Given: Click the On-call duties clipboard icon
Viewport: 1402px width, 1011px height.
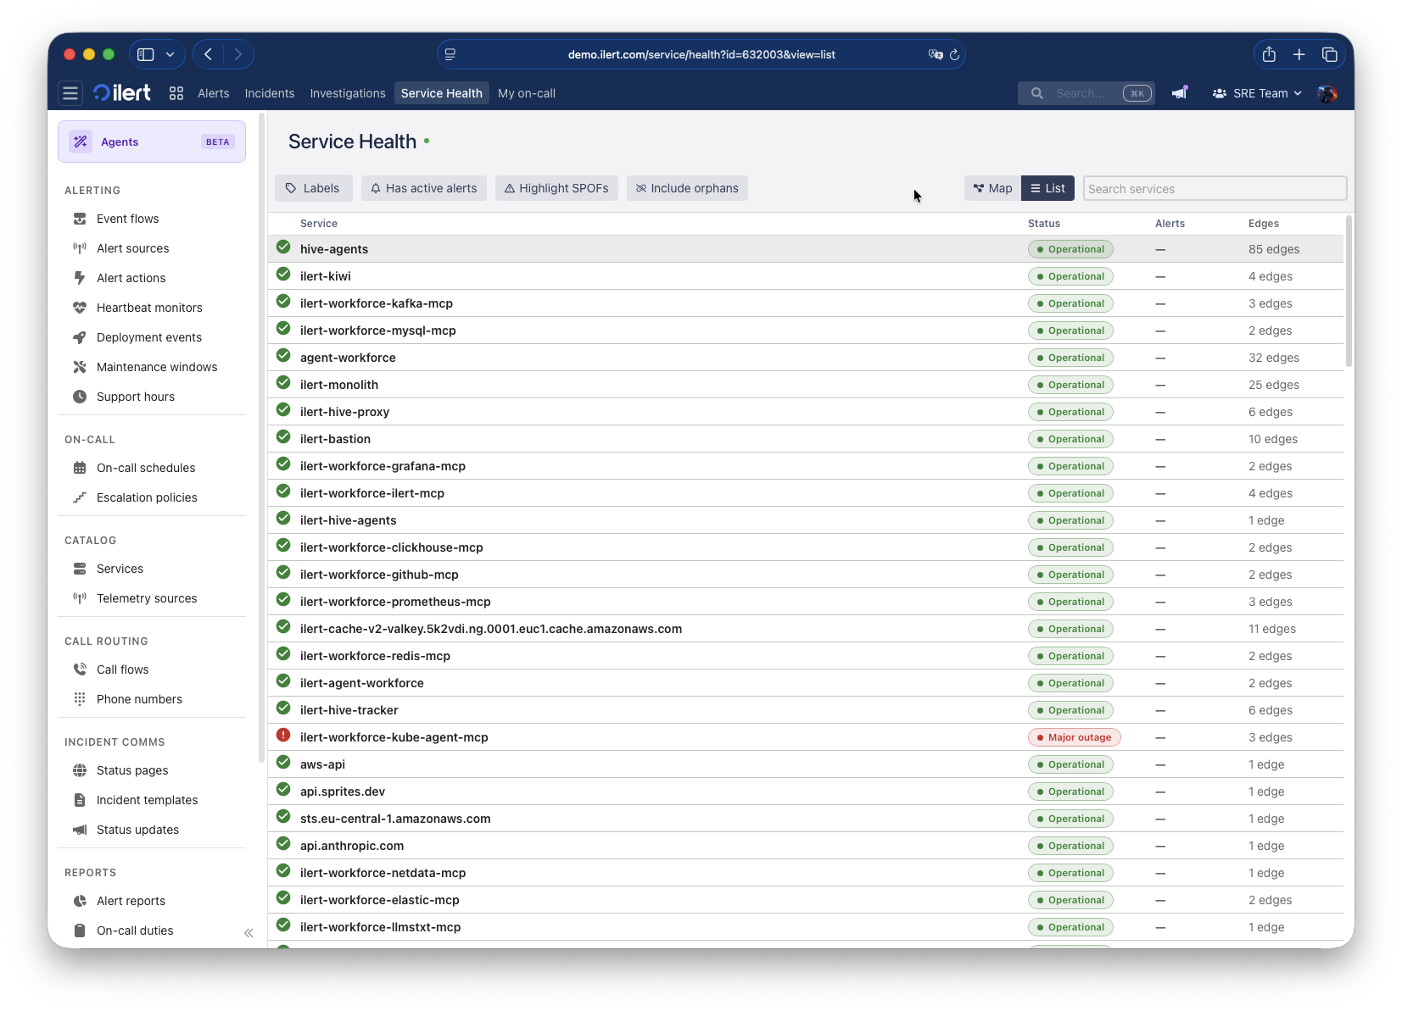Looking at the screenshot, I should [80, 930].
